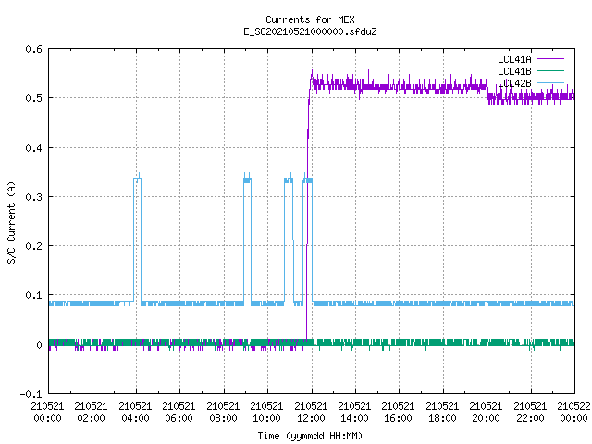The height and width of the screenshot is (444, 592).
Task: Click the 0.5 y-axis tick value
Action: [33, 98]
